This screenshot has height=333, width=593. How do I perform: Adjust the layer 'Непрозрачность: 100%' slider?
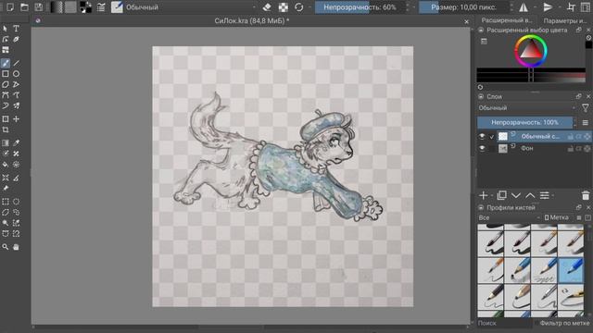pyautogui.click(x=524, y=122)
